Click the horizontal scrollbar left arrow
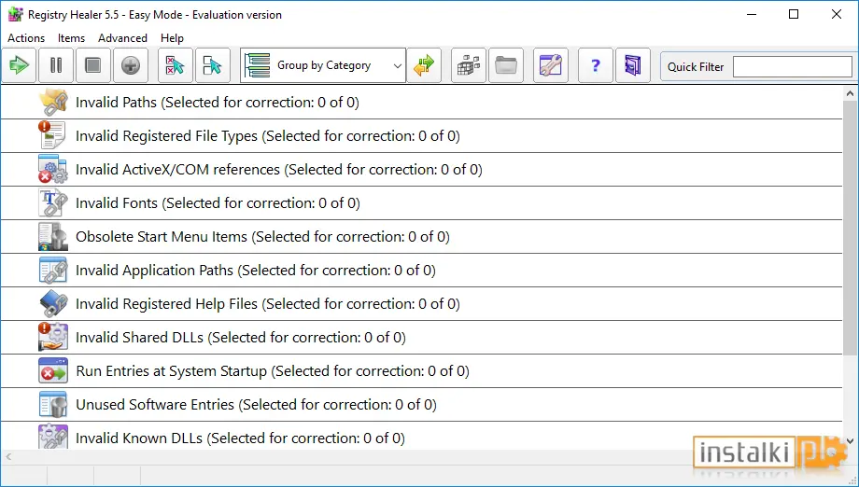The image size is (859, 487). pyautogui.click(x=7, y=456)
